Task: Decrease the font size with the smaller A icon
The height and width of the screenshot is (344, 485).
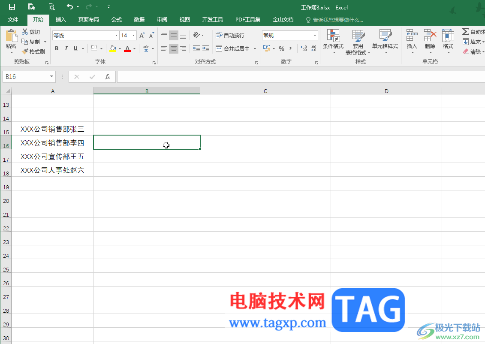Action: (151, 36)
